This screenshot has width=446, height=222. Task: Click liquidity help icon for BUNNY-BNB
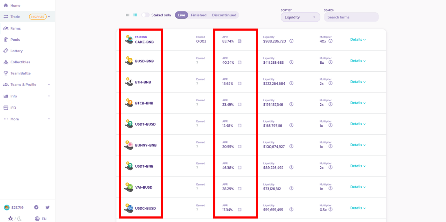point(291,146)
